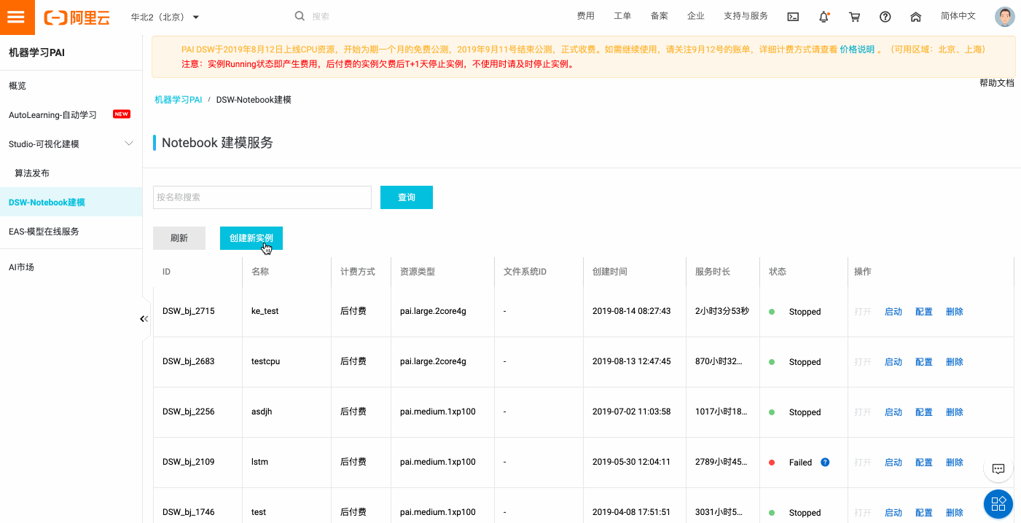Click the home icon in top bar
The image size is (1021, 523).
(x=916, y=17)
